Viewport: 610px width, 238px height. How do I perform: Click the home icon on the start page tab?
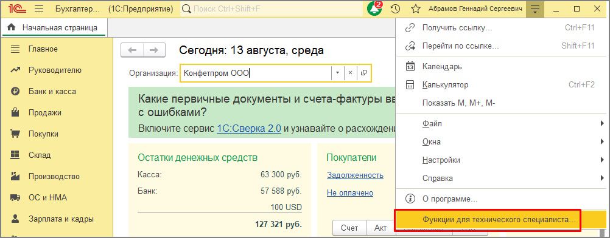pos(12,27)
